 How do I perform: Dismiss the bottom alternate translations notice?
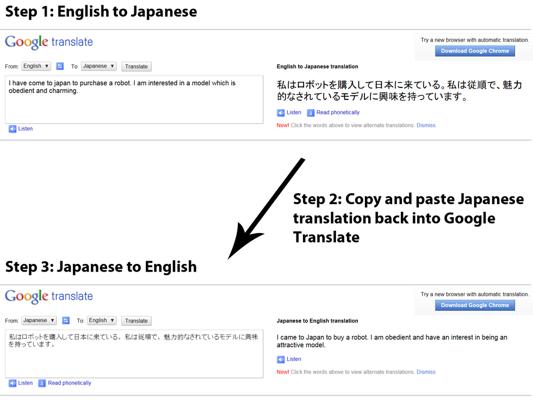click(426, 372)
